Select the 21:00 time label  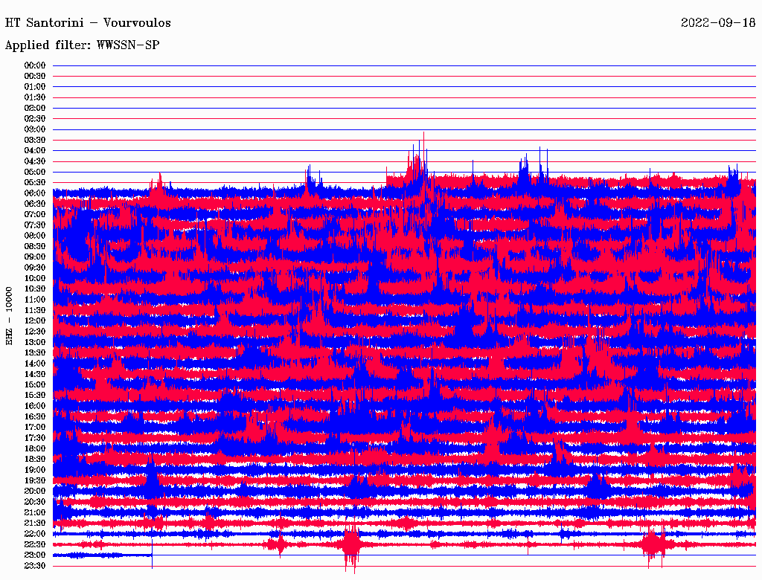[35, 512]
